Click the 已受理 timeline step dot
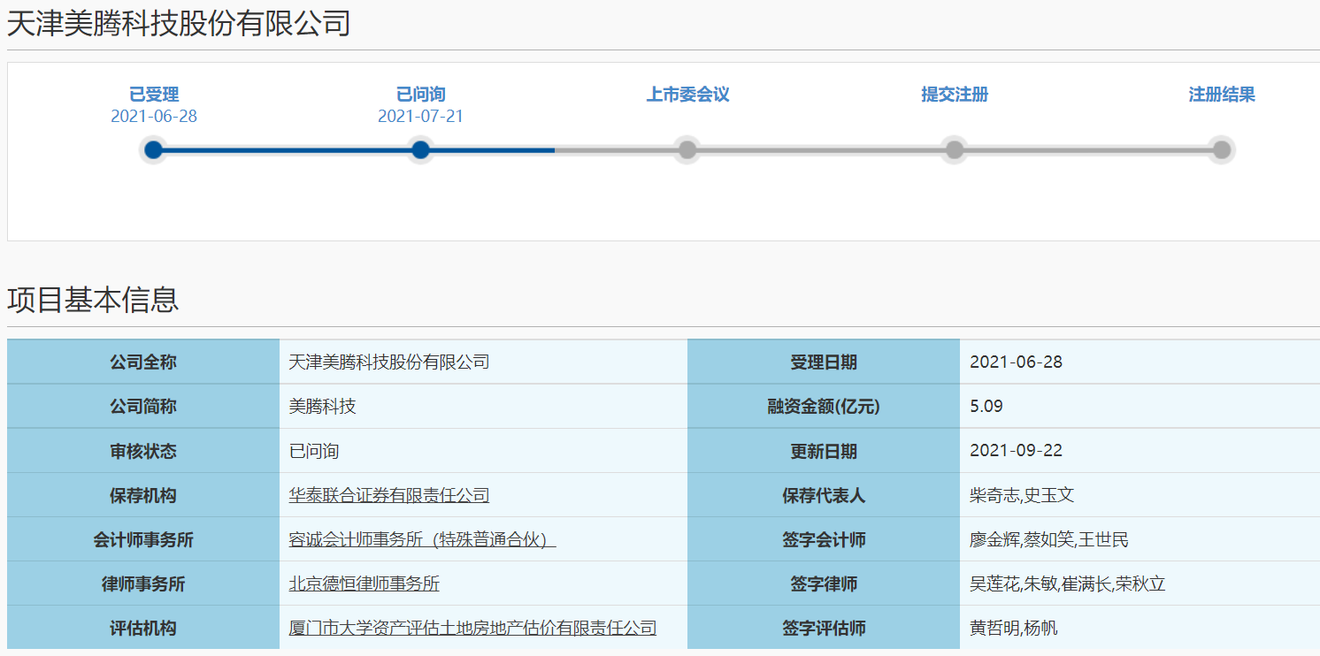 coord(154,149)
